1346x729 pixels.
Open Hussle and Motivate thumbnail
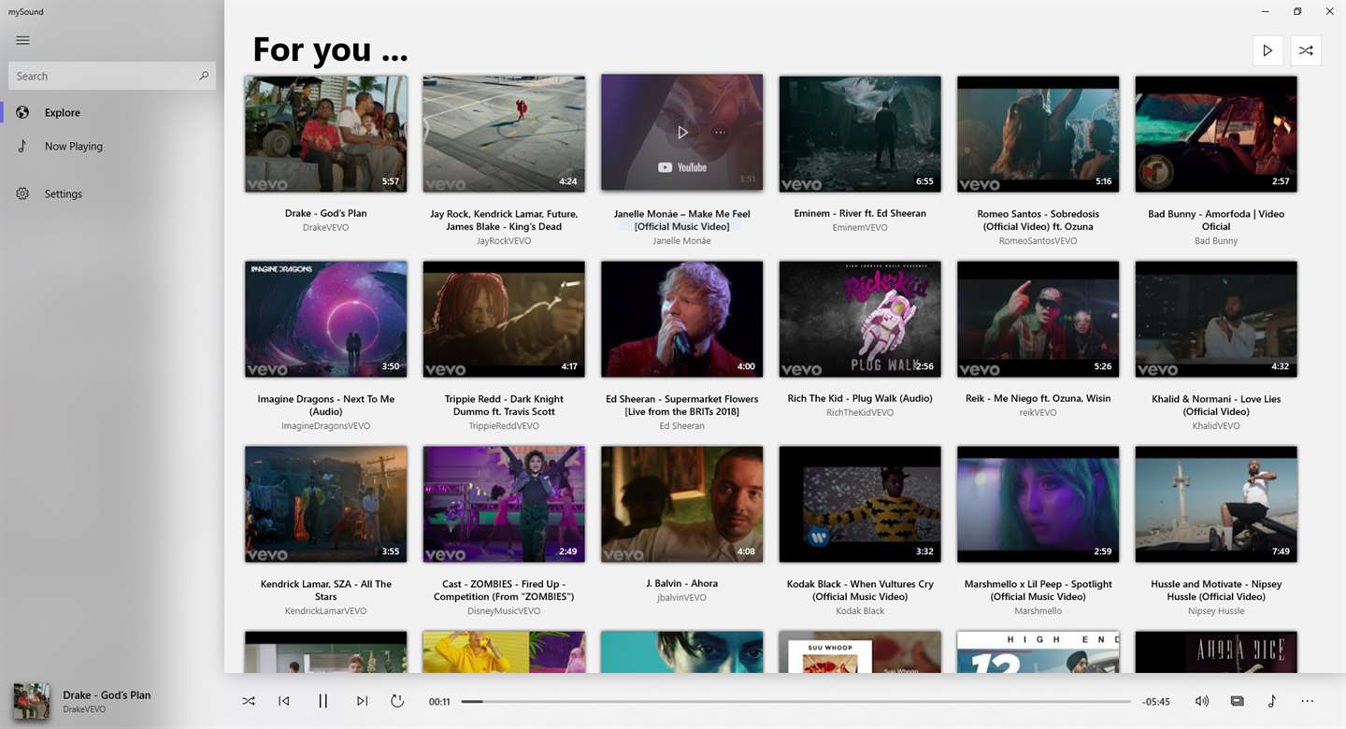pyautogui.click(x=1216, y=504)
